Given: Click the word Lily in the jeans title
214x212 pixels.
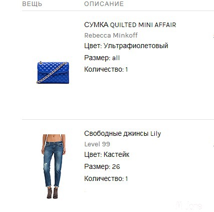Looking at the screenshot, I should click(x=156, y=134).
